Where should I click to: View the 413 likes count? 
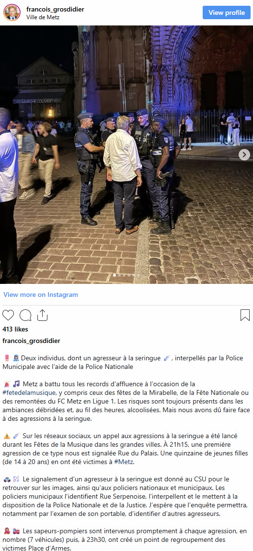coord(15,329)
